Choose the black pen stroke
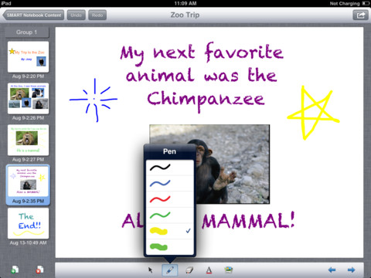 click(x=169, y=168)
